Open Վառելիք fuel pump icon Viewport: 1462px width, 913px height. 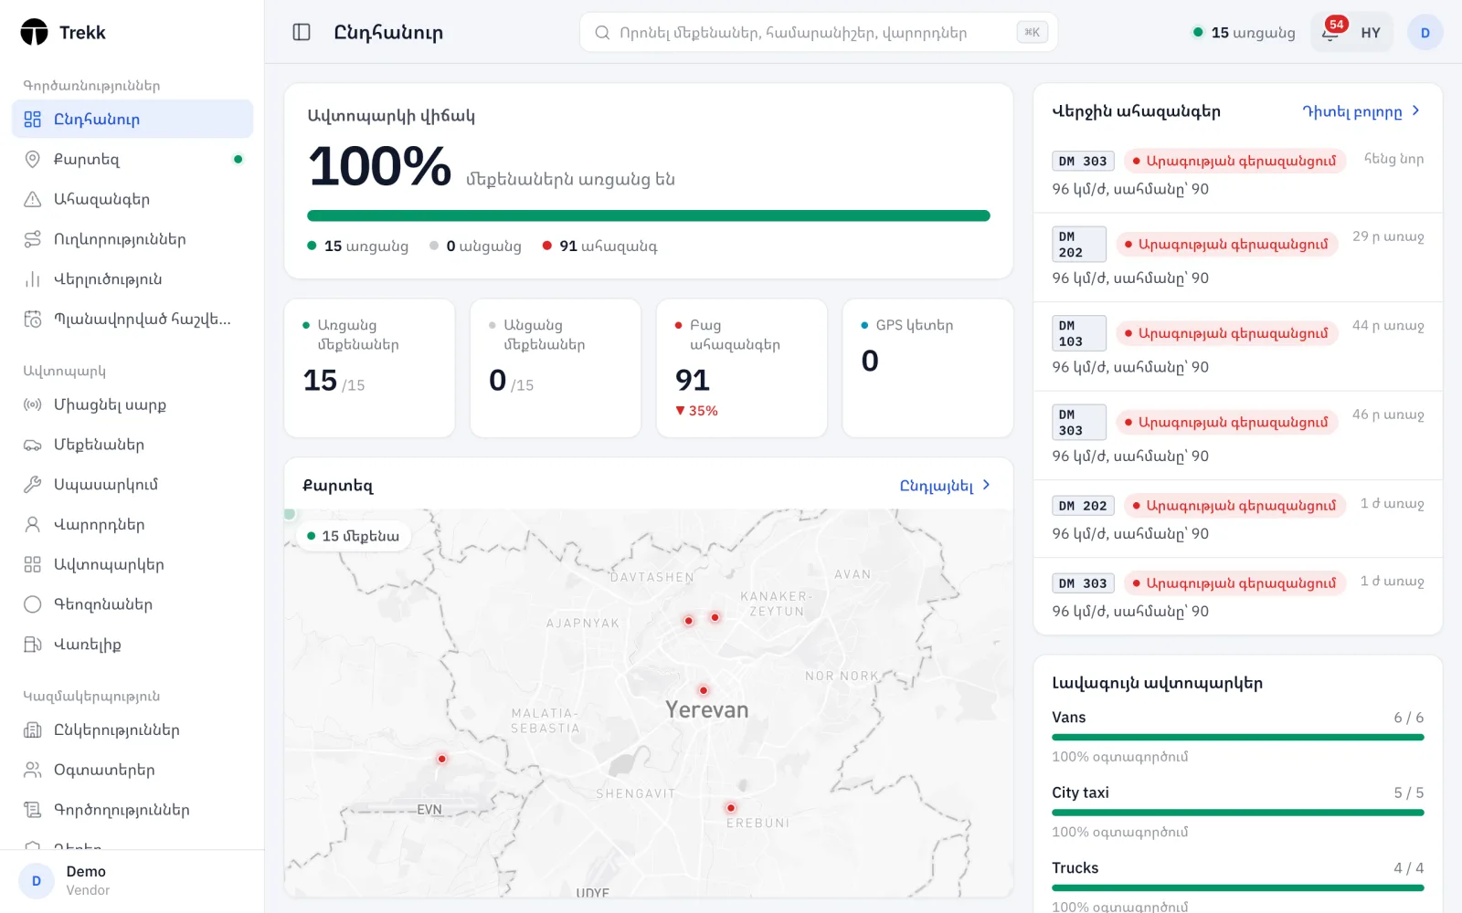tap(33, 644)
